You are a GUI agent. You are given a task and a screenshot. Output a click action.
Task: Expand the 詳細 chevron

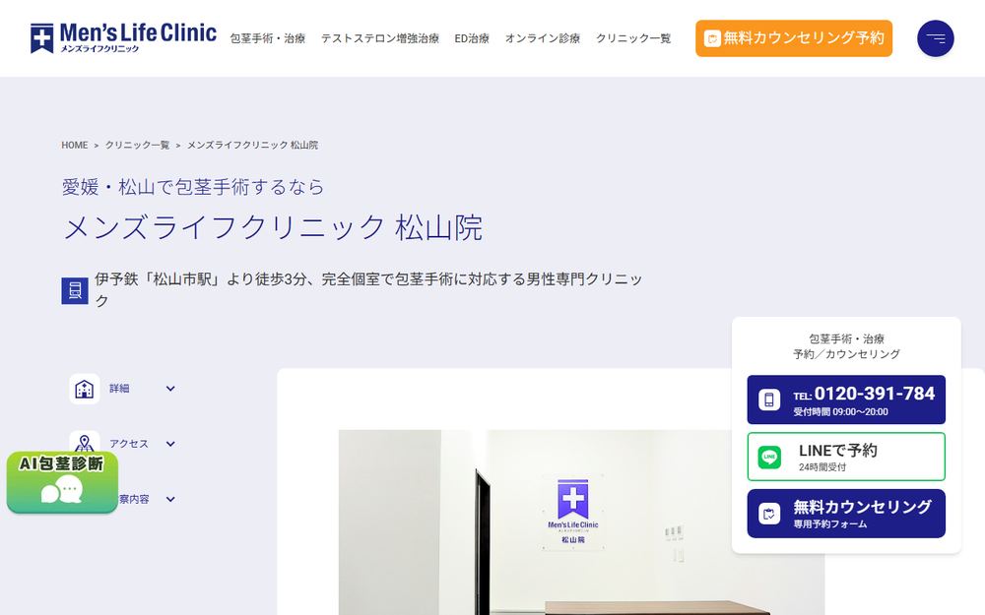170,389
